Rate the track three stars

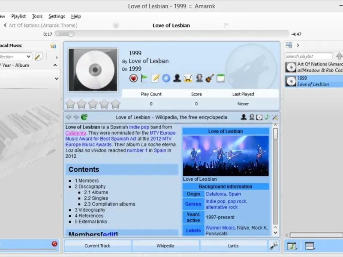tap(93, 104)
